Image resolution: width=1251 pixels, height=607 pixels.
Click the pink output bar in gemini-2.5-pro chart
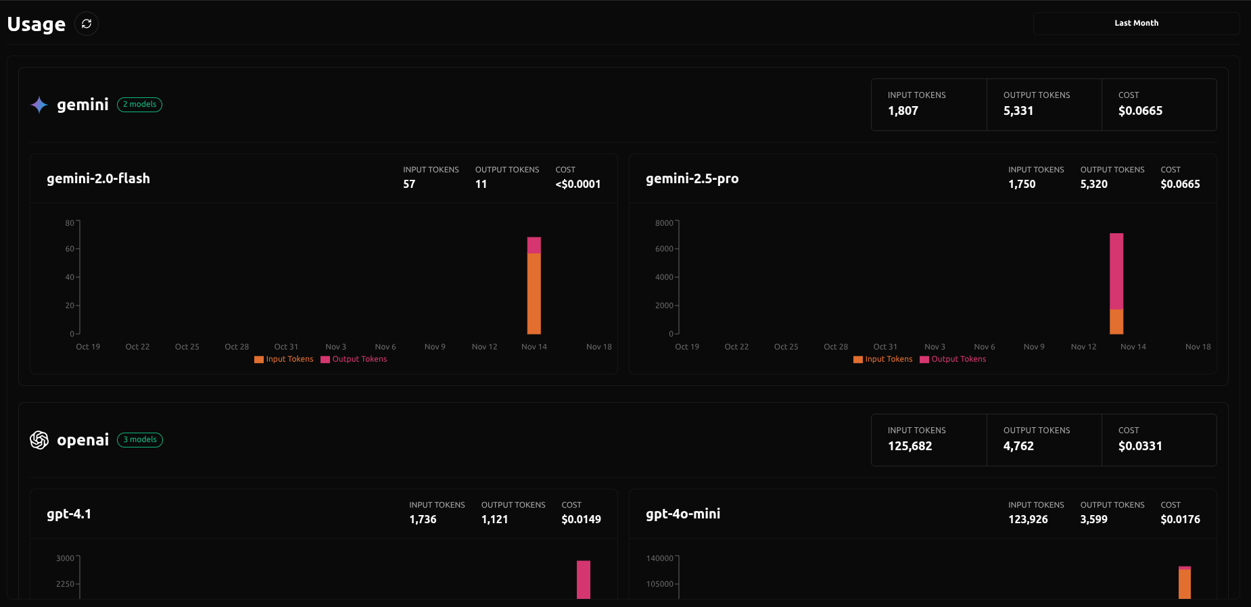tap(1116, 271)
